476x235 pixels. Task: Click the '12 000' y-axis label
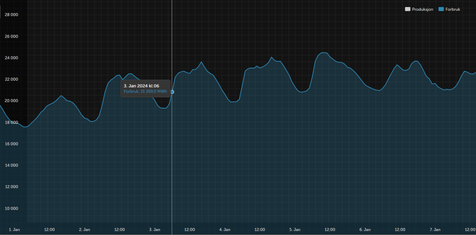[x=12, y=187]
